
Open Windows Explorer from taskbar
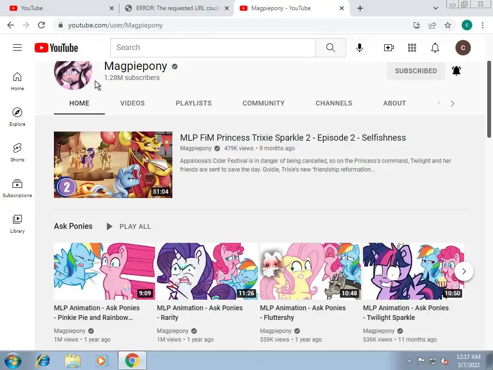[x=73, y=360]
